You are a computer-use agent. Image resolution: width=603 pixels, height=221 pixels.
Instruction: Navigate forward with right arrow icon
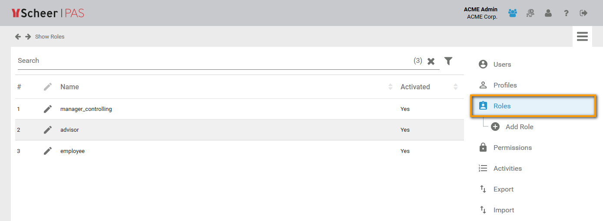pyautogui.click(x=28, y=37)
